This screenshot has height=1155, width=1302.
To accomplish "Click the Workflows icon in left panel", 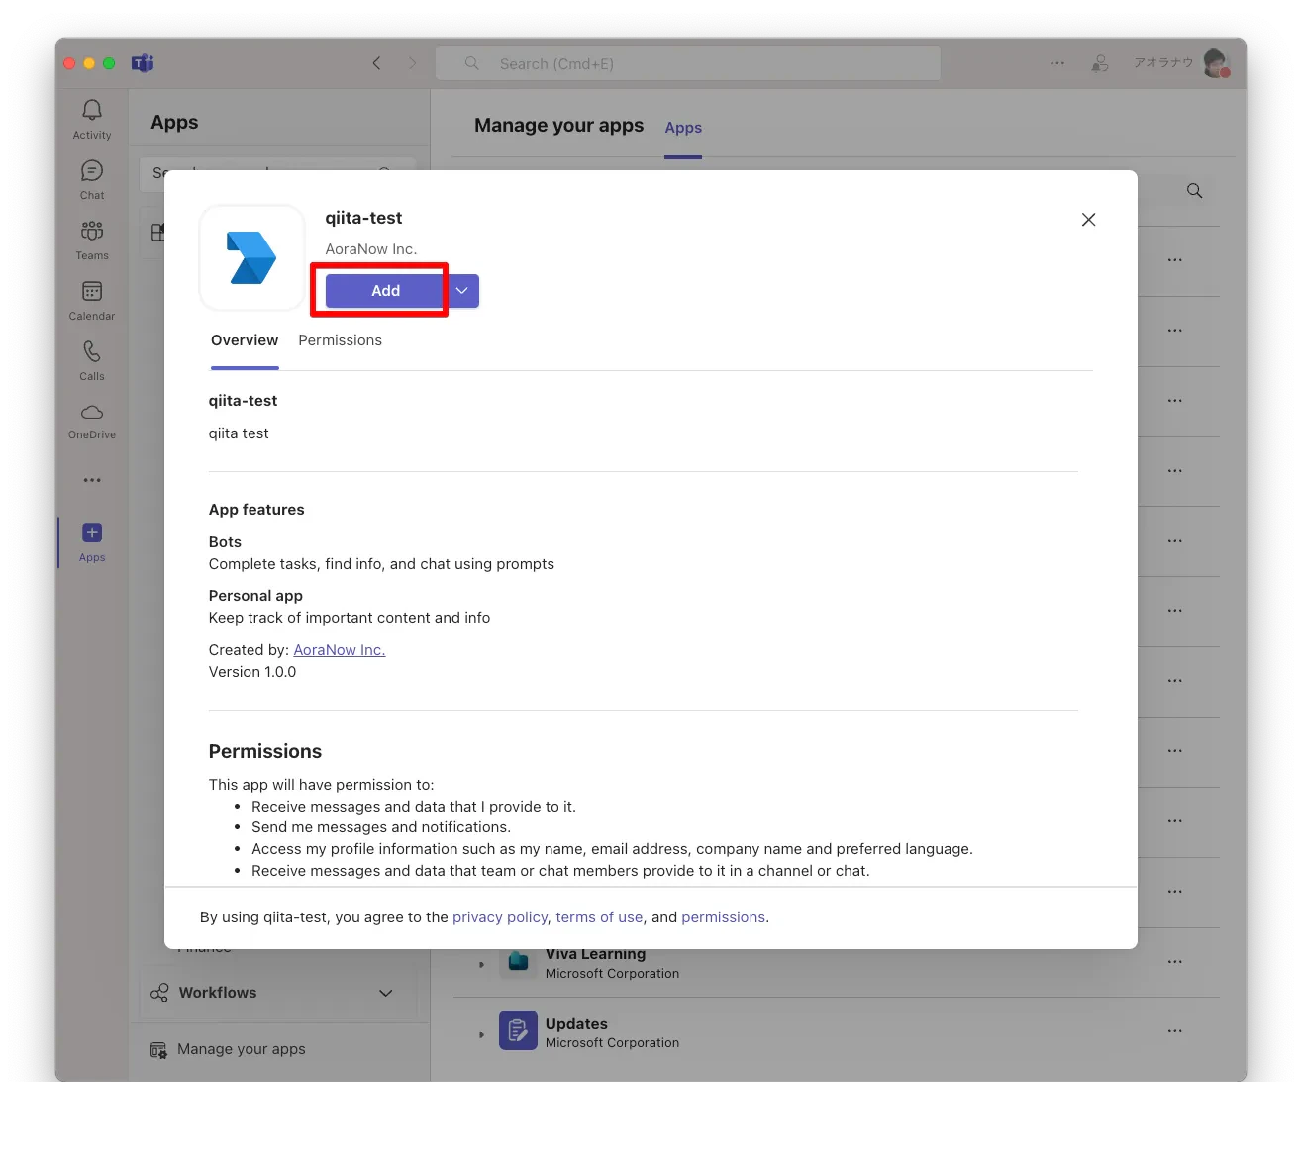I will [159, 993].
